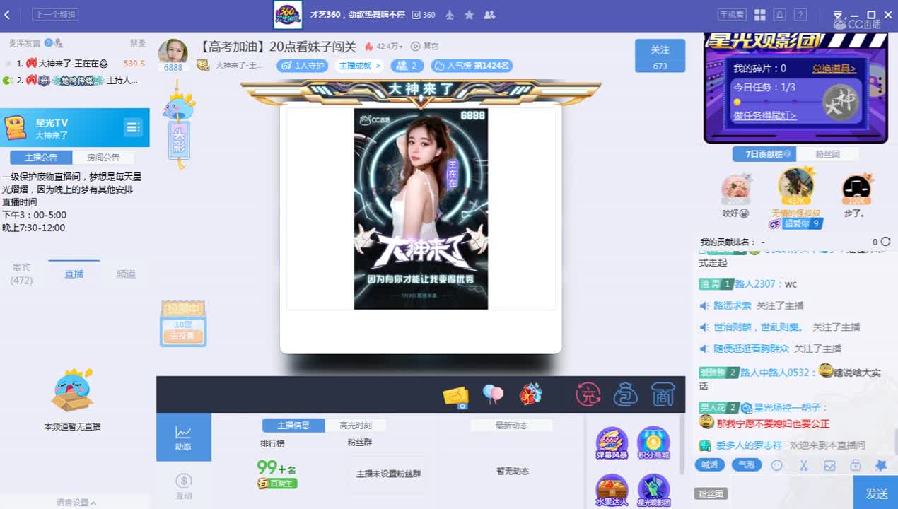This screenshot has width=898, height=509.
Task: Open the 最新动态 tab
Action: (511, 426)
